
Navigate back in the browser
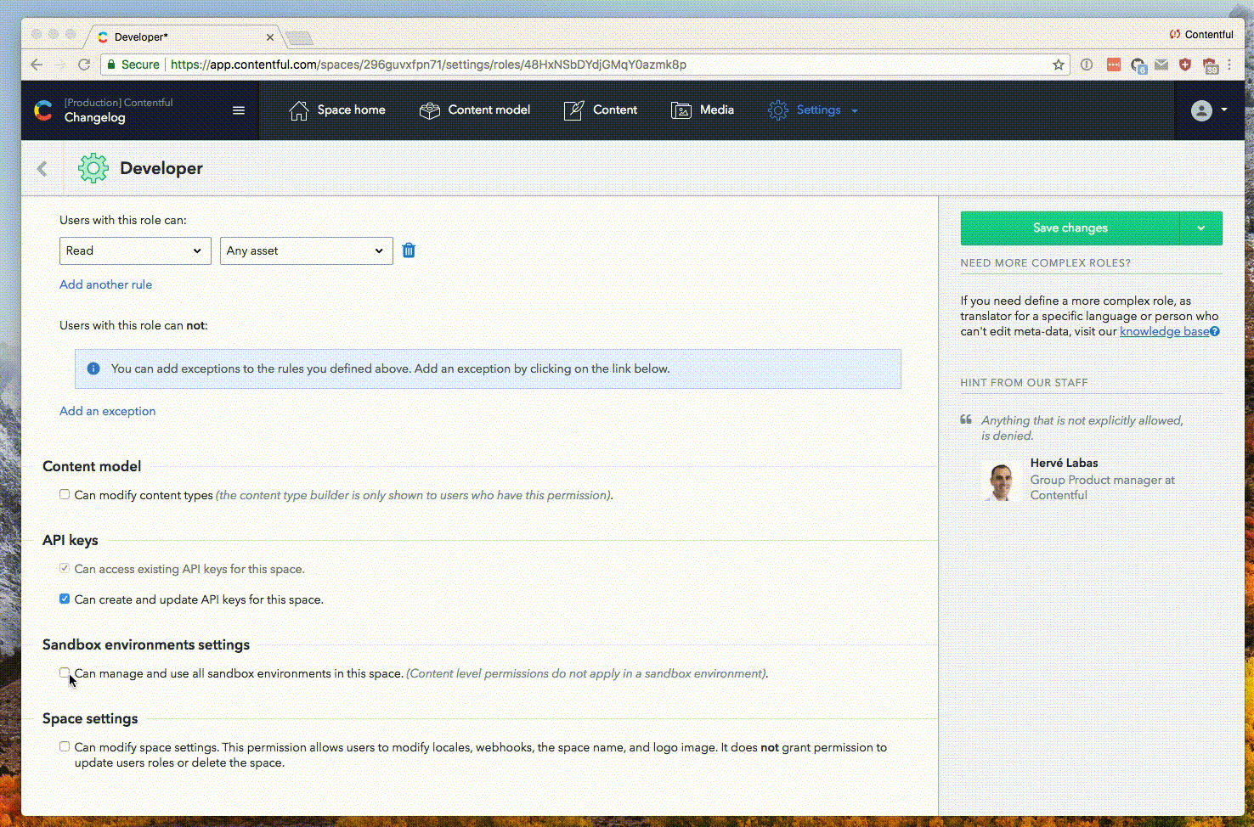(x=37, y=65)
